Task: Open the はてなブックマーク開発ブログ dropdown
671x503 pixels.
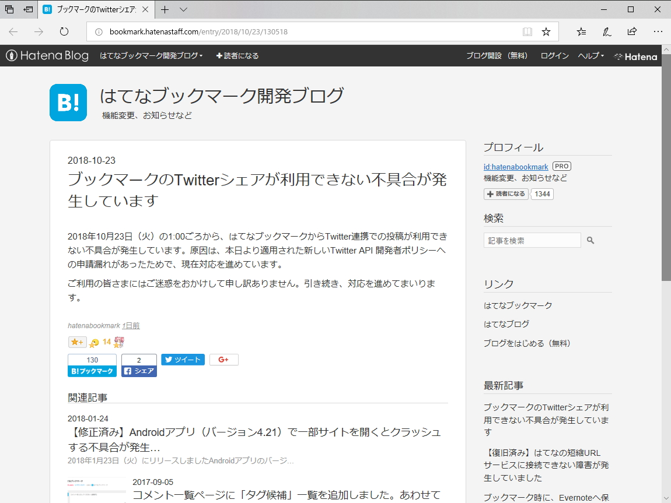Action: pyautogui.click(x=151, y=56)
